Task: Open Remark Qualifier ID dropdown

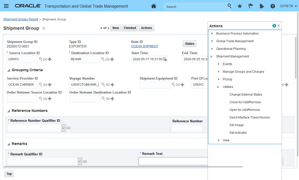Action: coord(80,161)
